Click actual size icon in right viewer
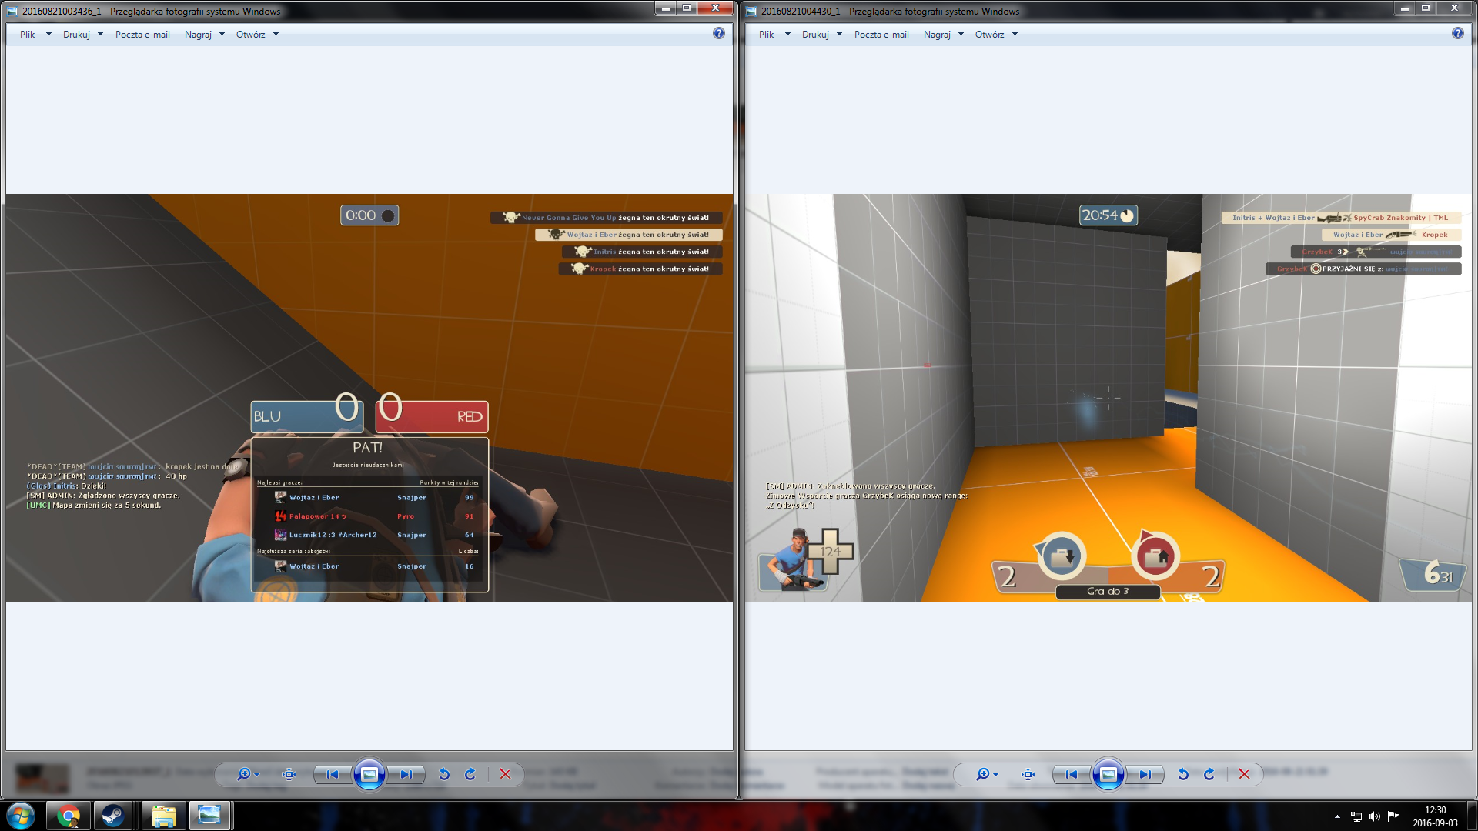This screenshot has height=831, width=1478. point(1028,774)
